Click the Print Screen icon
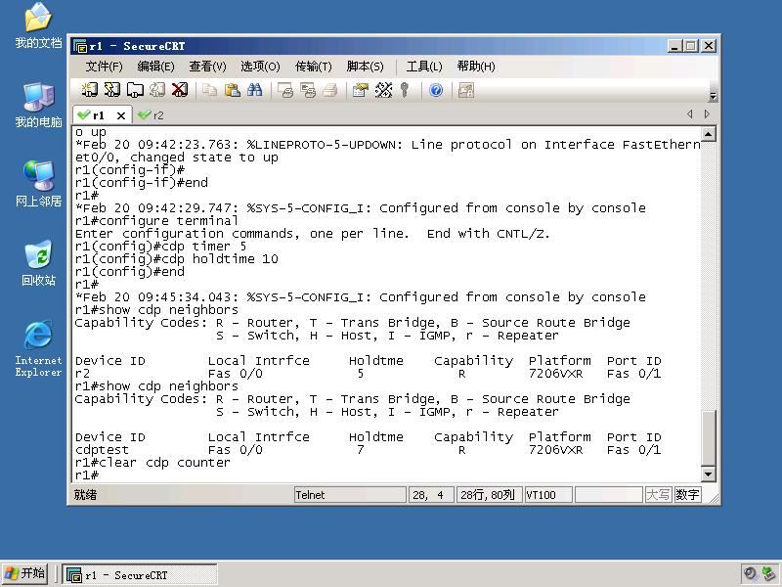This screenshot has height=587, width=782. click(x=285, y=90)
